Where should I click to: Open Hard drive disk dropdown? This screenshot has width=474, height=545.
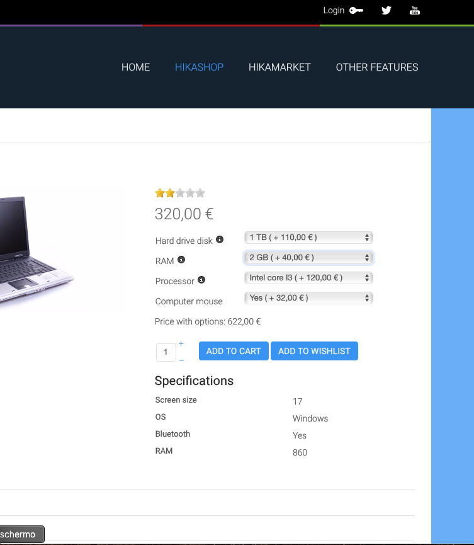[308, 238]
